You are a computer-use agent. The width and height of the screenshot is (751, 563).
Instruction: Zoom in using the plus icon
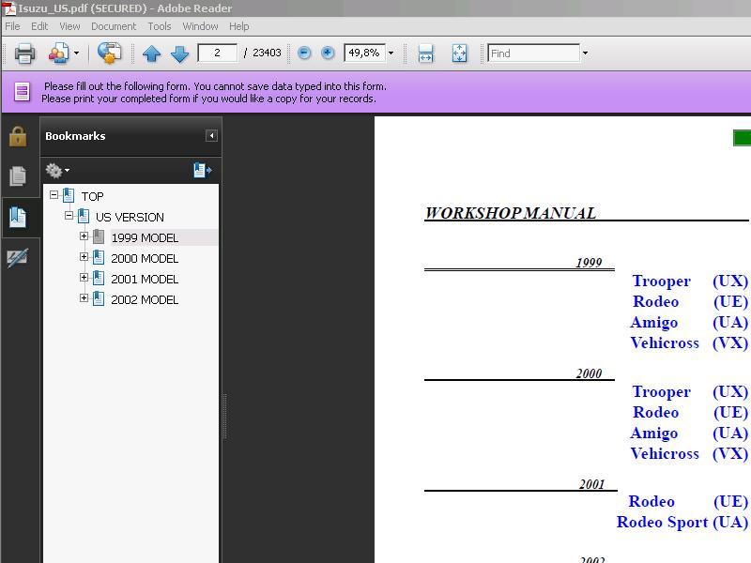point(328,53)
